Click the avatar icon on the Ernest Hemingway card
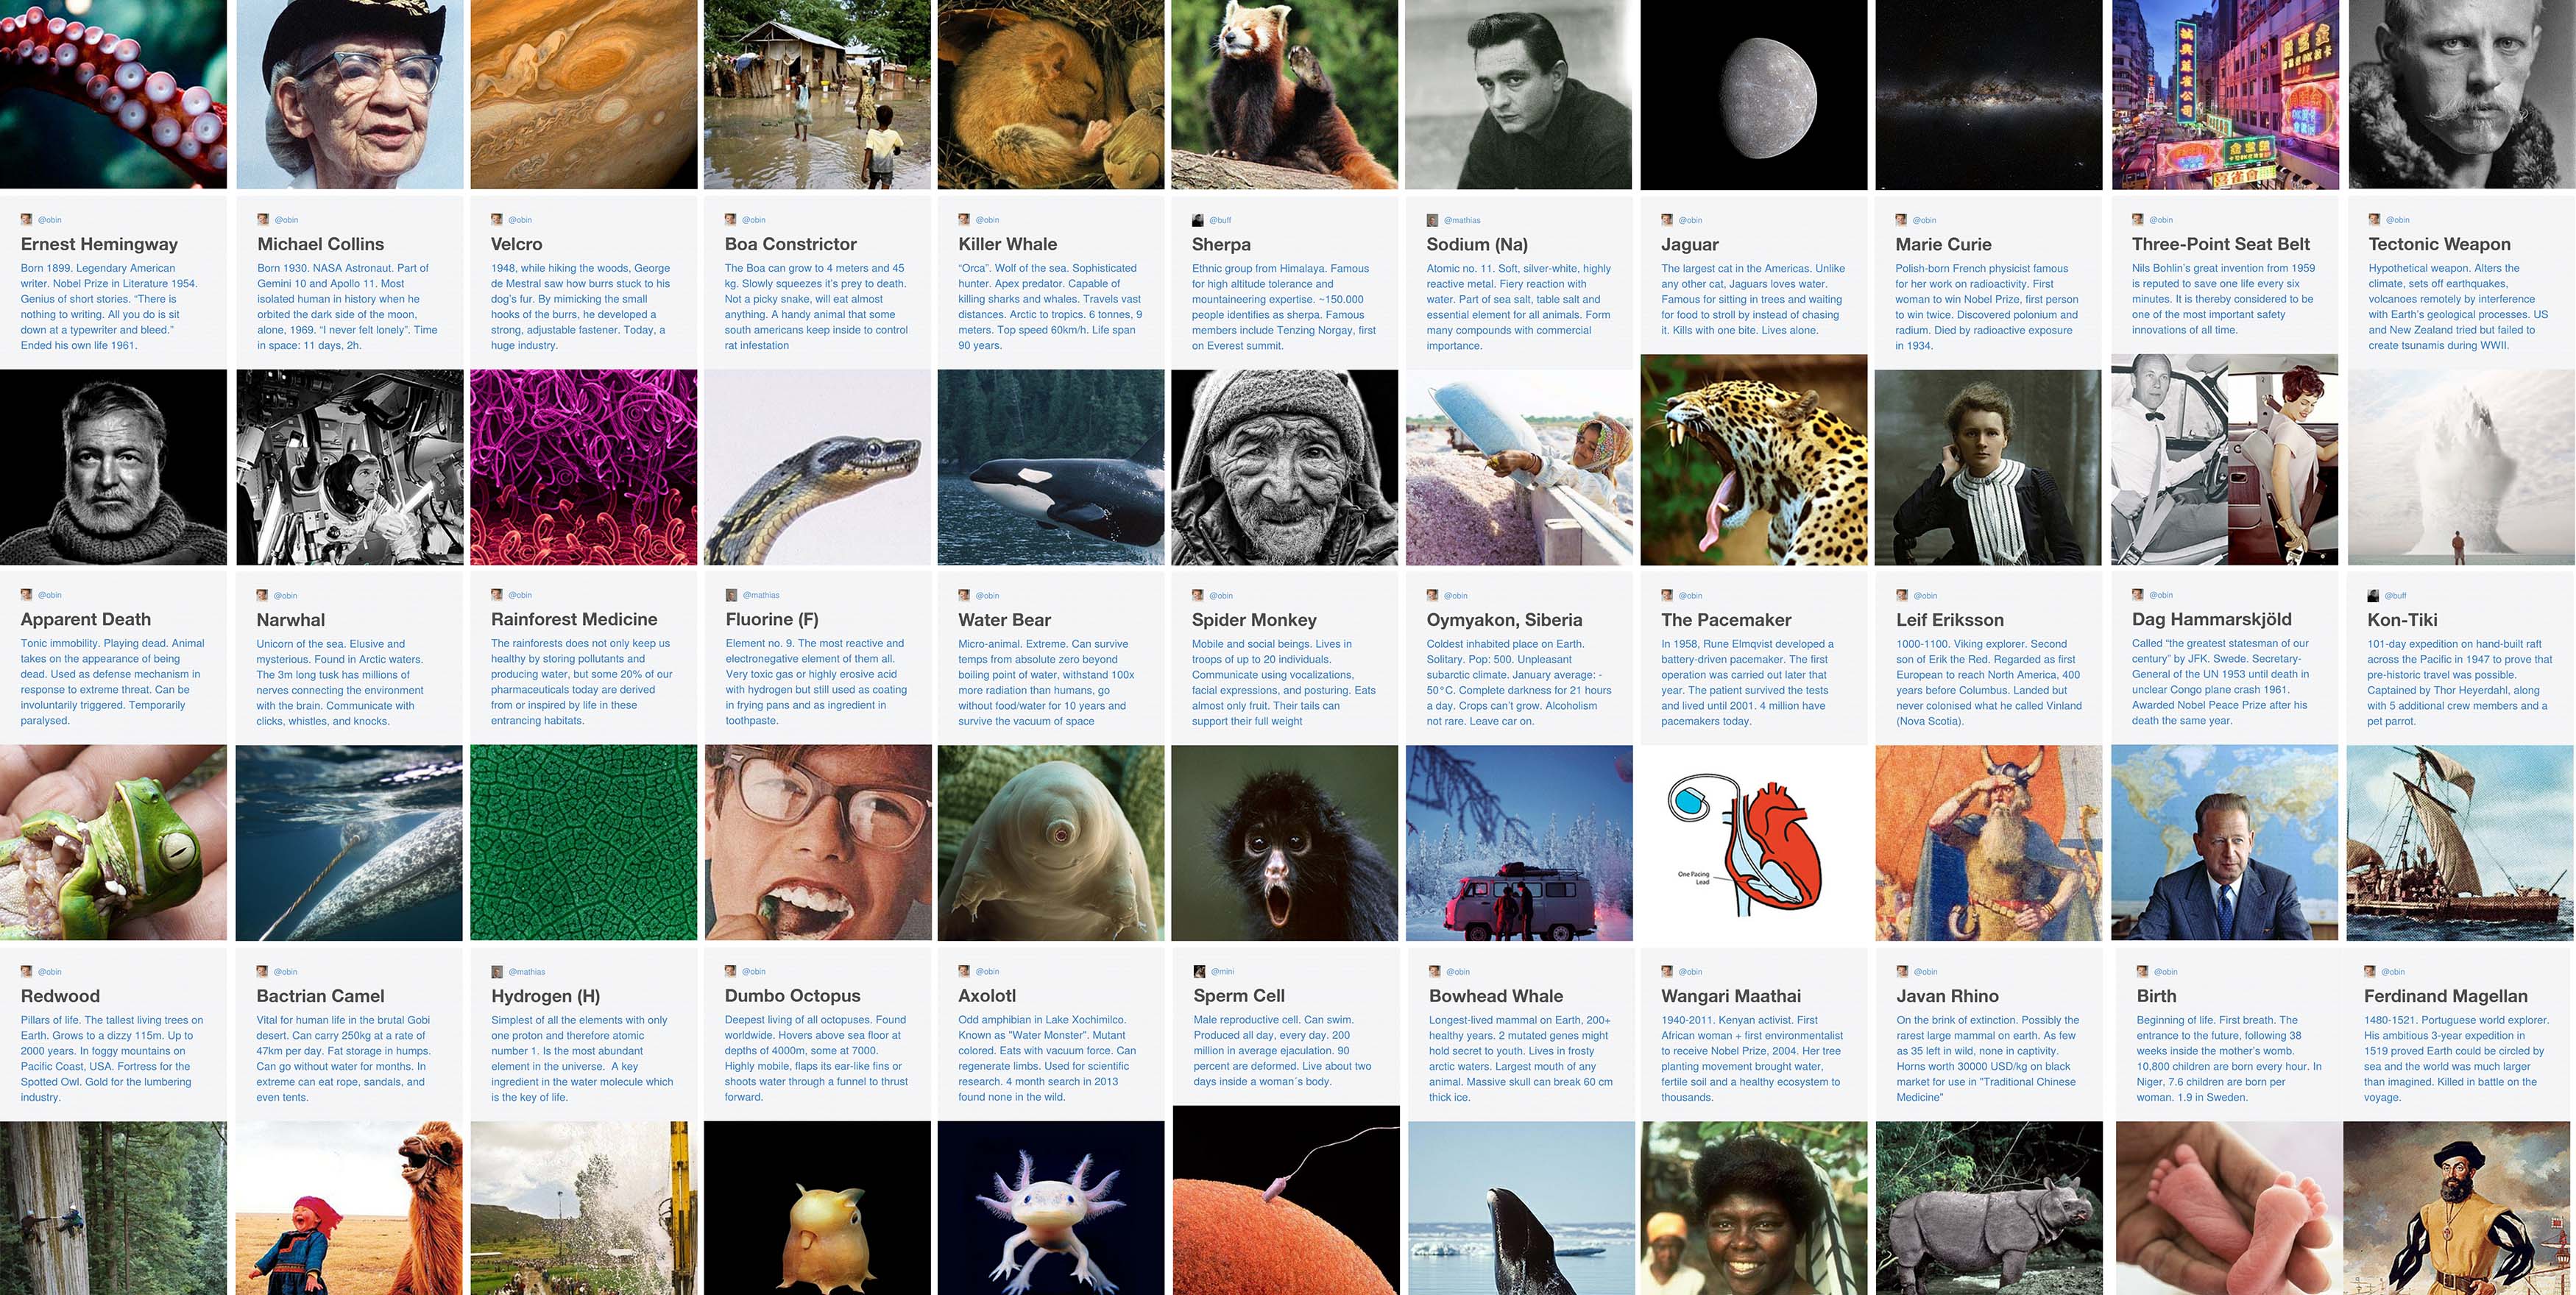The image size is (2576, 1295). pos(26,219)
